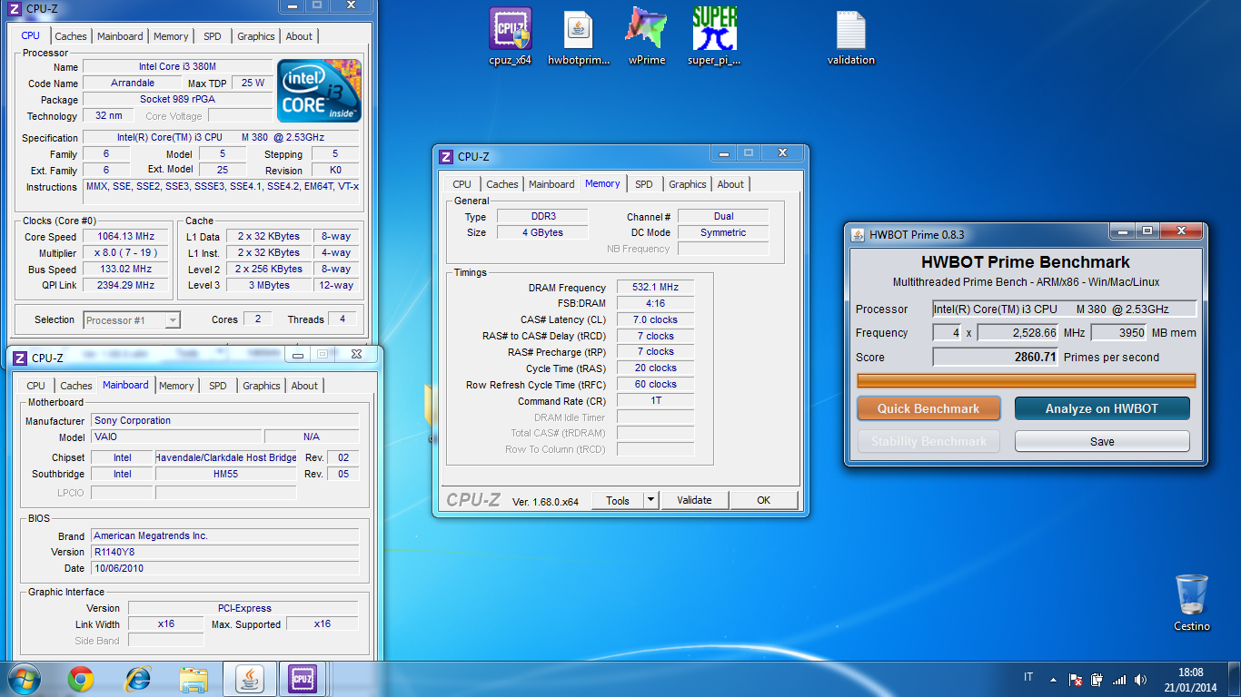Open the Caches tab in the top CPU-Z window

click(71, 36)
